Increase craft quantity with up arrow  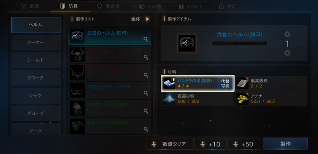click(287, 35)
